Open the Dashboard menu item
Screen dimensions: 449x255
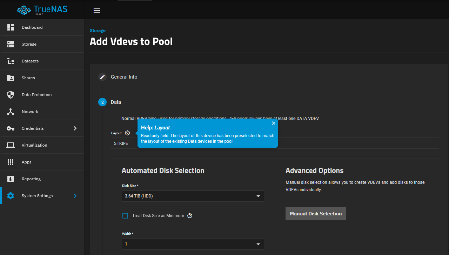[x=42, y=27]
